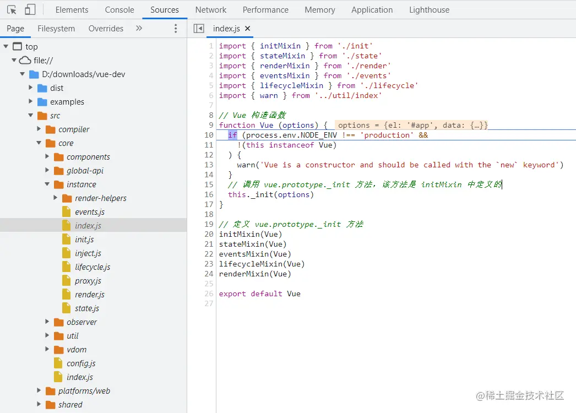576x413 pixels.
Task: Open lifecycle.js in the file tree
Action: click(93, 267)
